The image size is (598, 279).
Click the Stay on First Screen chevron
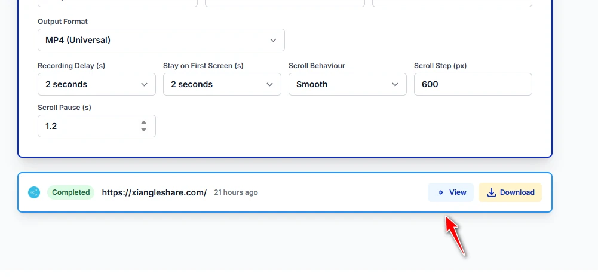click(269, 84)
